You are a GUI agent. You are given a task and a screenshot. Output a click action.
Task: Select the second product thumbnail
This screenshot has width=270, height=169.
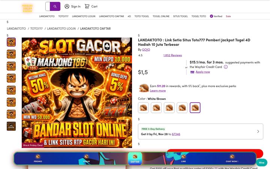[11, 54]
